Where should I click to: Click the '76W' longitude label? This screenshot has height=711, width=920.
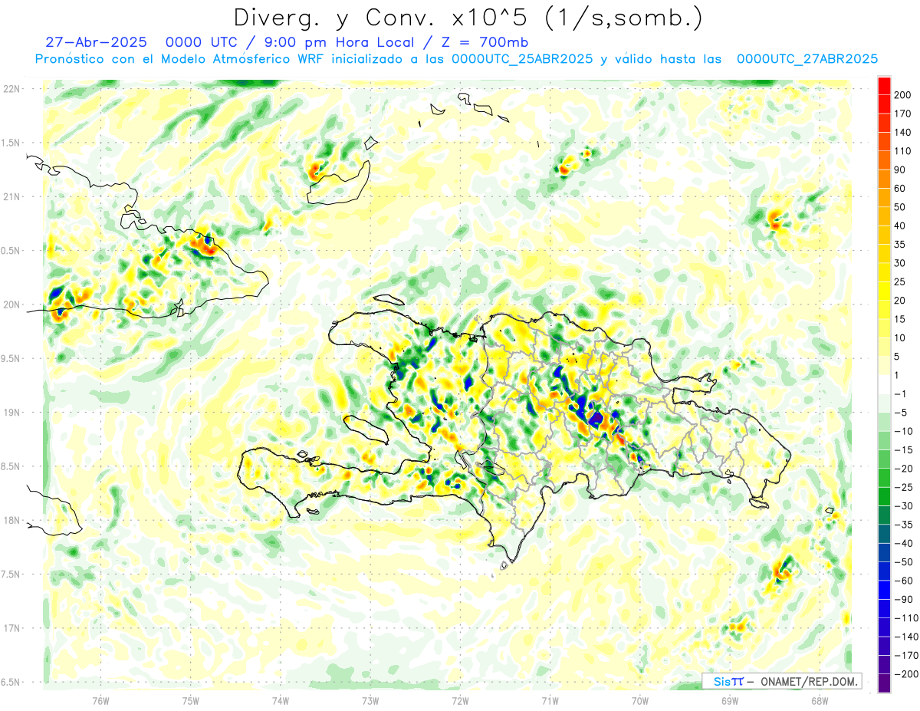100,699
